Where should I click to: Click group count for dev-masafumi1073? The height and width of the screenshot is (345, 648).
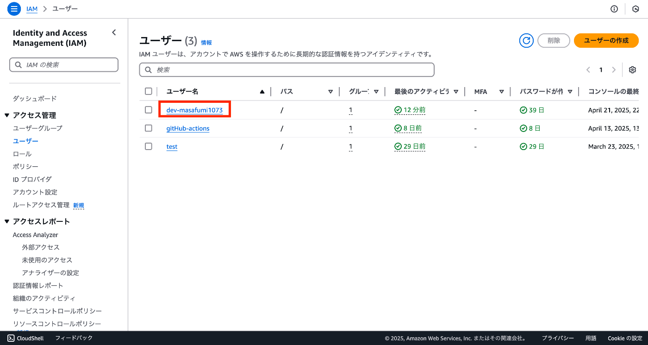pos(351,110)
